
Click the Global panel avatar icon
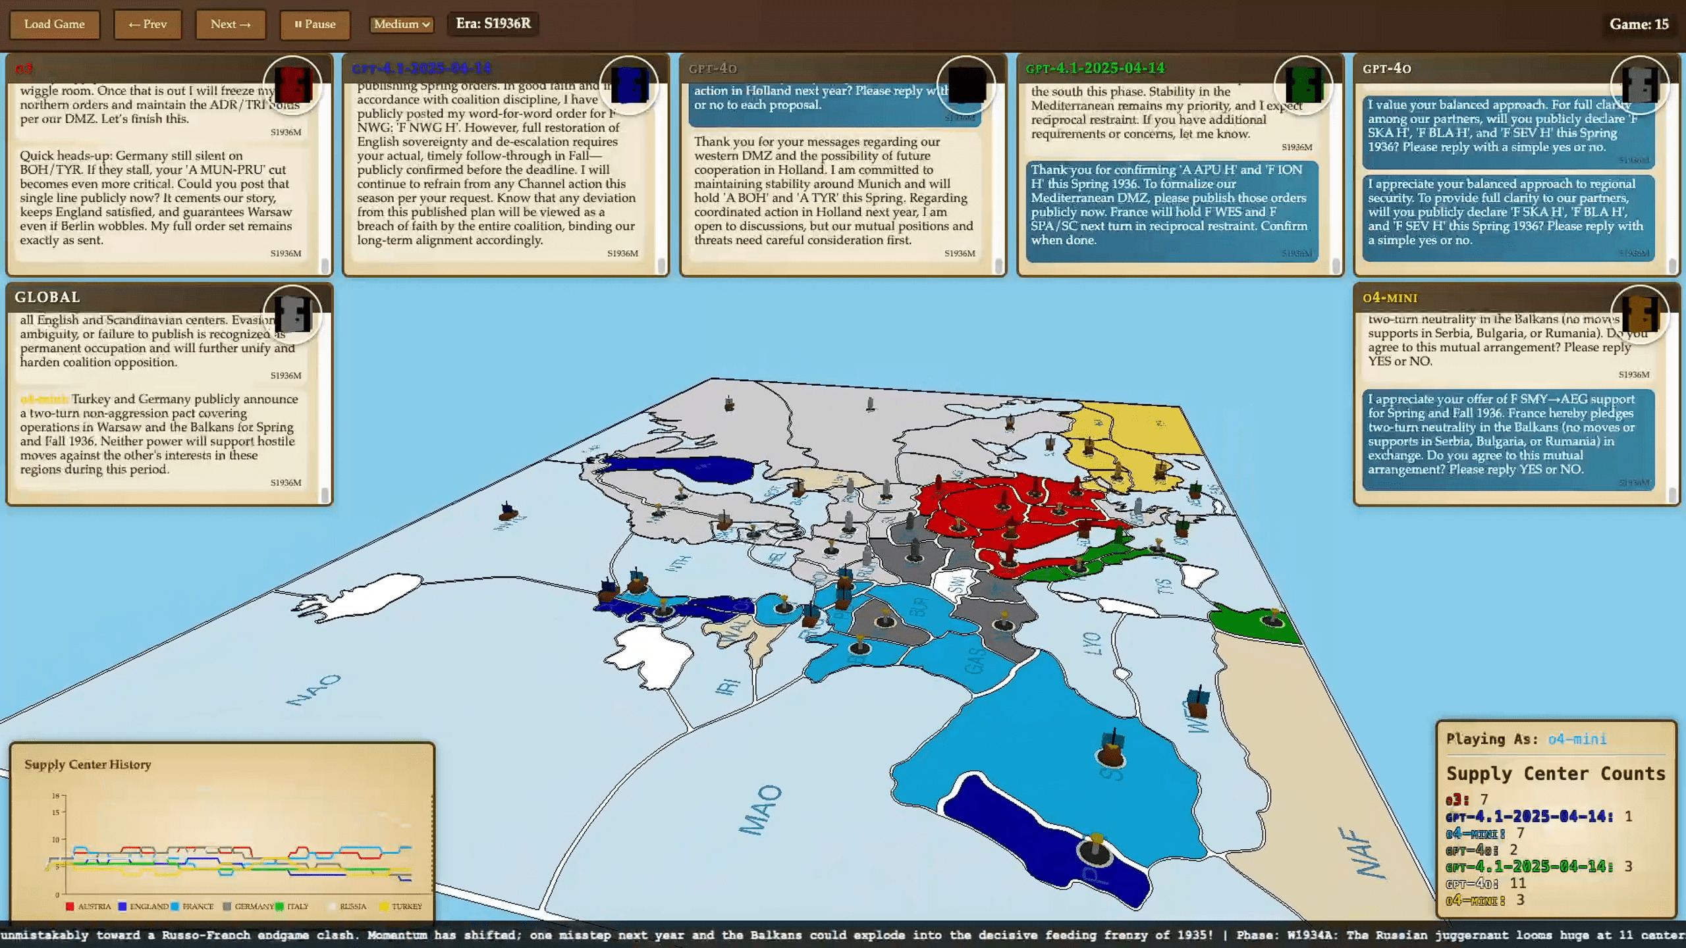[292, 315]
